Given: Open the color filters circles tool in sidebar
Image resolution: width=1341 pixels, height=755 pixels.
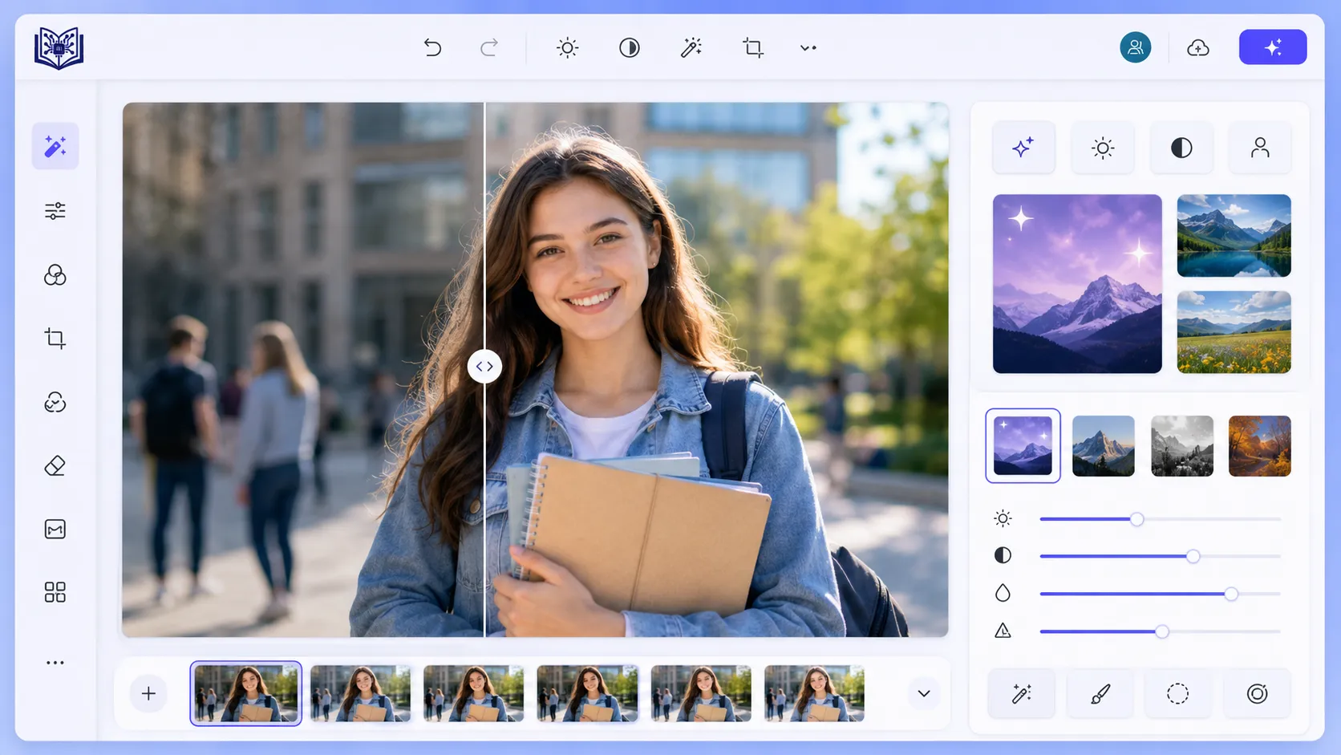Looking at the screenshot, I should click(55, 275).
